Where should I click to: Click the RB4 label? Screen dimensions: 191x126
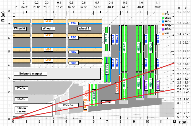(74, 23)
